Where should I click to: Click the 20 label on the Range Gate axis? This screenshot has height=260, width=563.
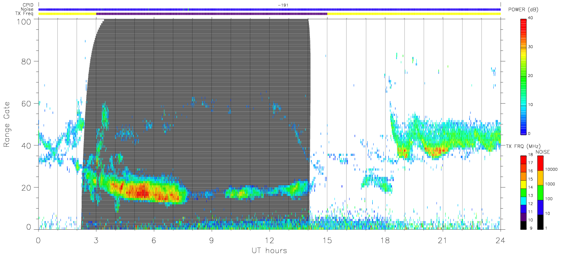click(x=27, y=187)
